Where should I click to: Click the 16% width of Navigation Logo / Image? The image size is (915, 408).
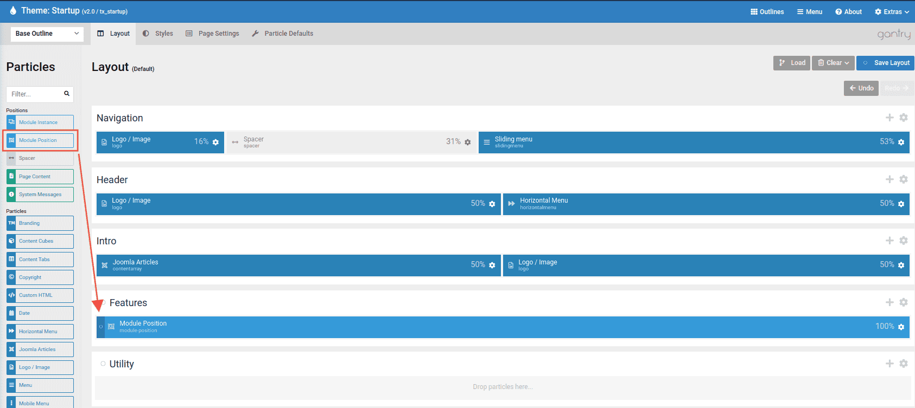tap(201, 141)
